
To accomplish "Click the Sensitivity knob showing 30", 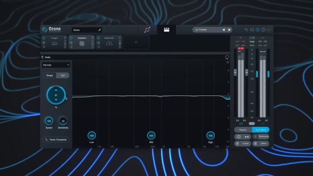I will 63,121.
